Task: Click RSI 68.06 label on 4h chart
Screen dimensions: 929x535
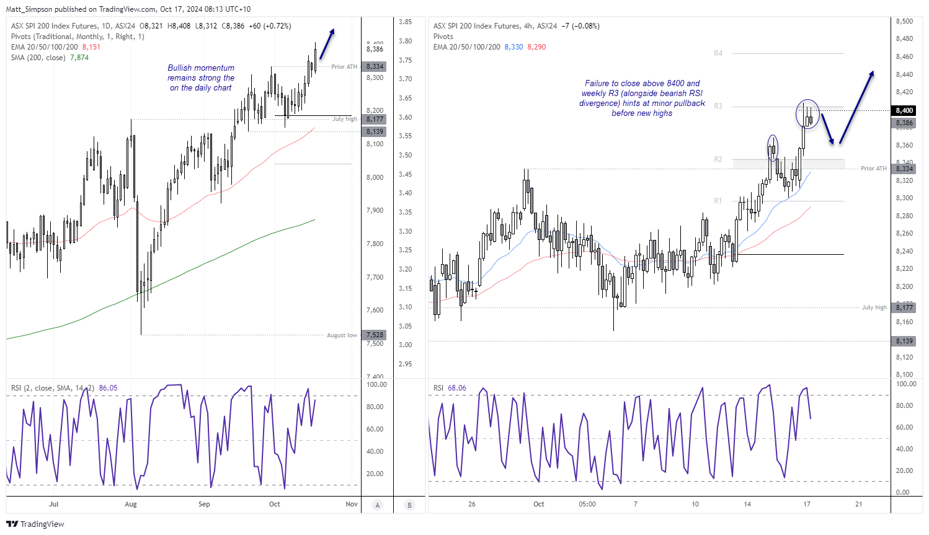Action: [450, 388]
